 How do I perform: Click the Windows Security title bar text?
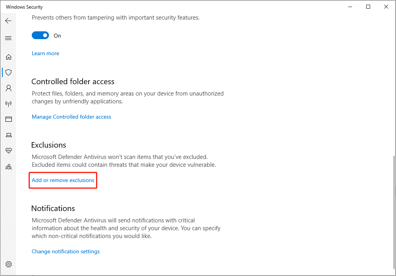[24, 7]
